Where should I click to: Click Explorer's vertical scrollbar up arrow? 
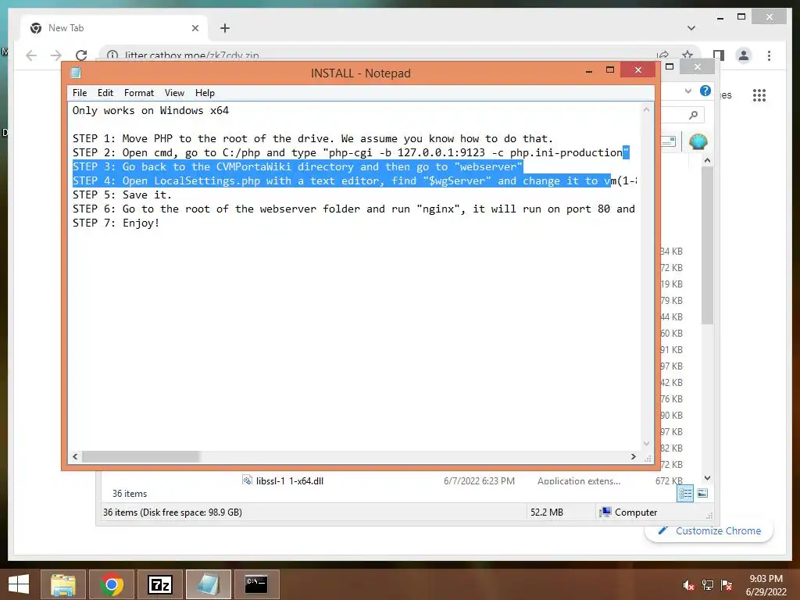pyautogui.click(x=707, y=160)
